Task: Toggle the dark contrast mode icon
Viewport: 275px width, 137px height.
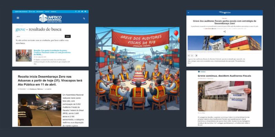Action: tap(196, 55)
